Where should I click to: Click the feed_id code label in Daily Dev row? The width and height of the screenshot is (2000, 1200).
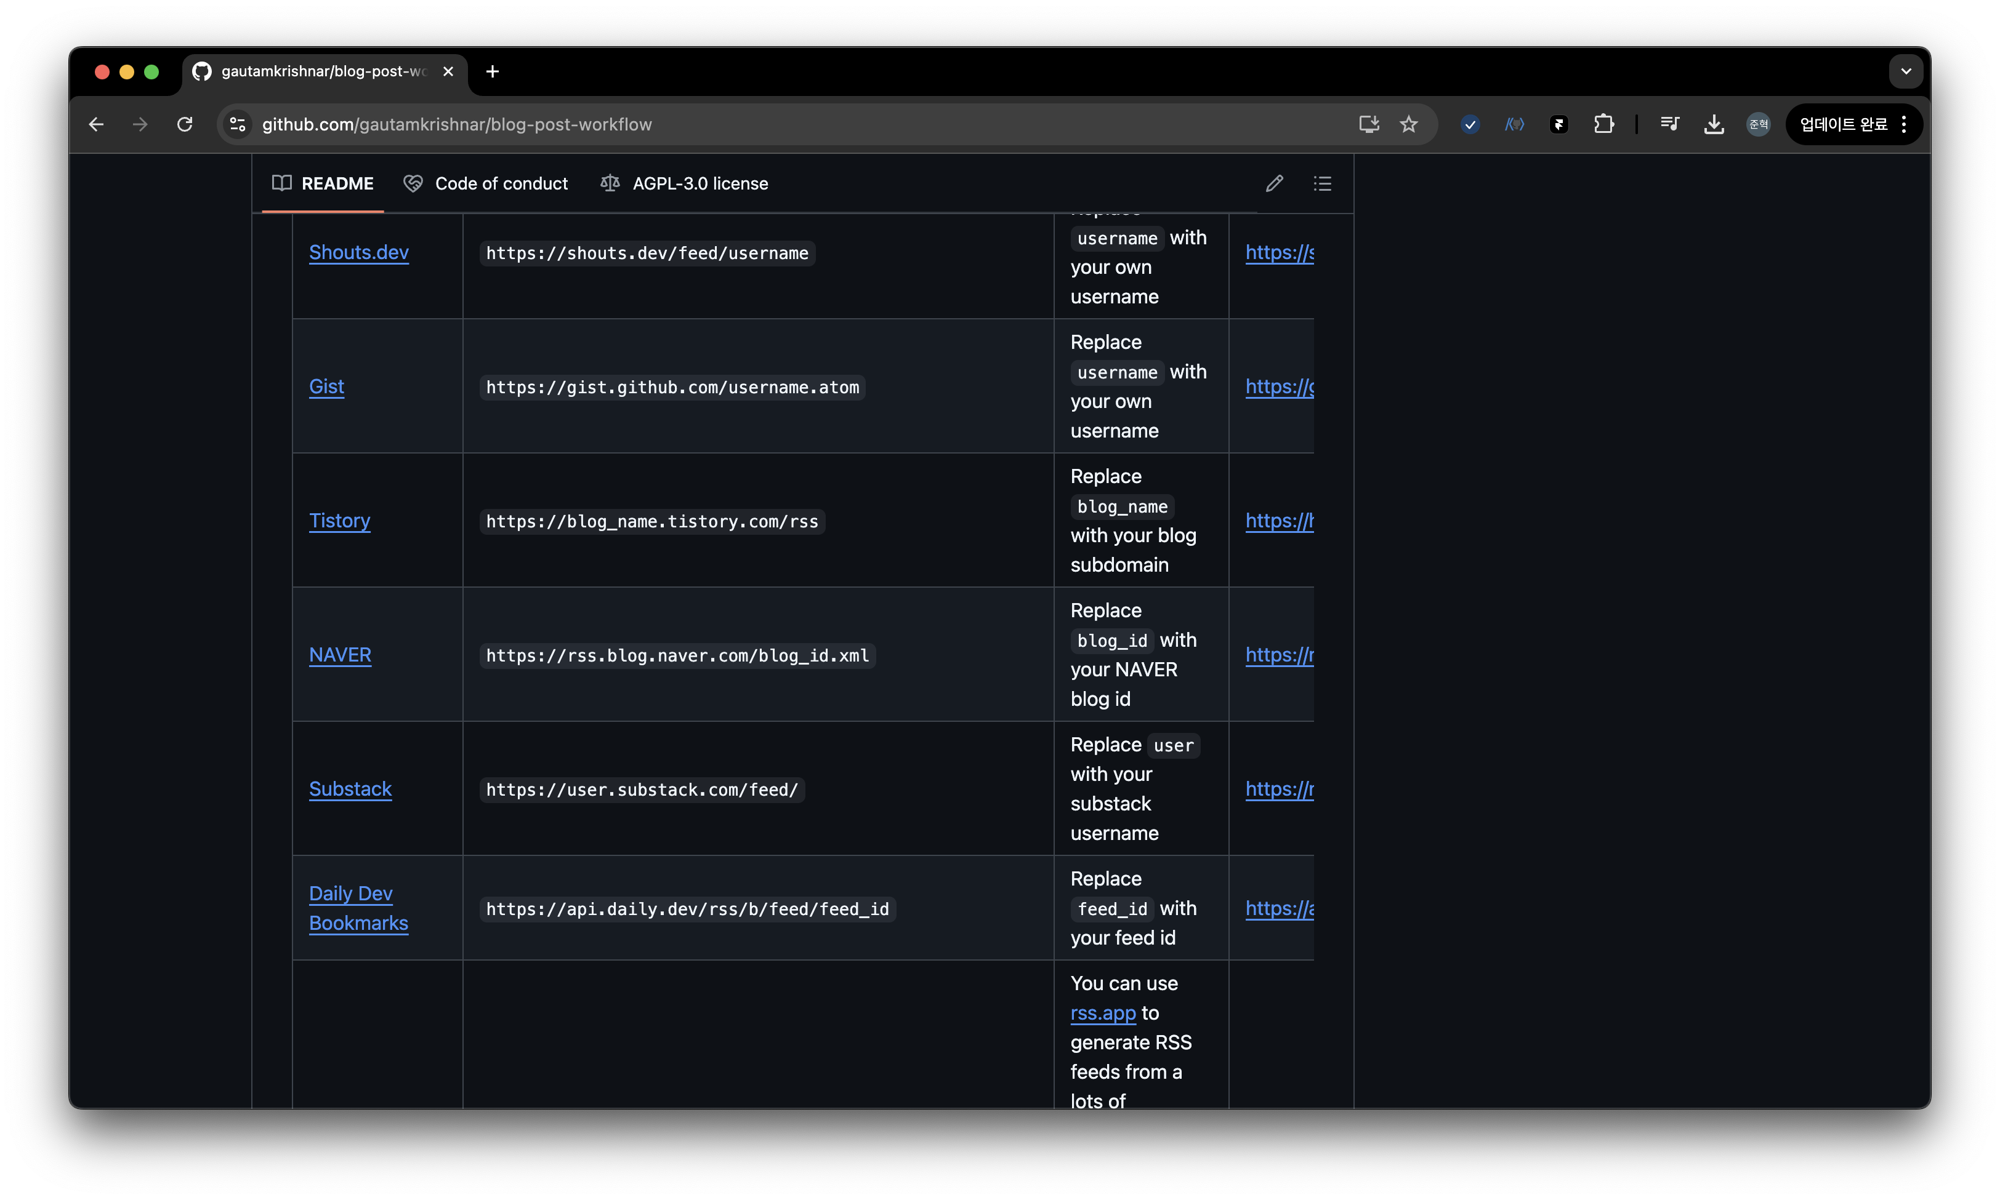tap(1113, 910)
